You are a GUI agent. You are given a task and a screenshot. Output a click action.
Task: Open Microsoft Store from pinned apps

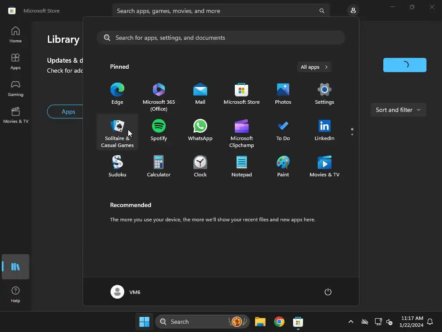coord(242,94)
